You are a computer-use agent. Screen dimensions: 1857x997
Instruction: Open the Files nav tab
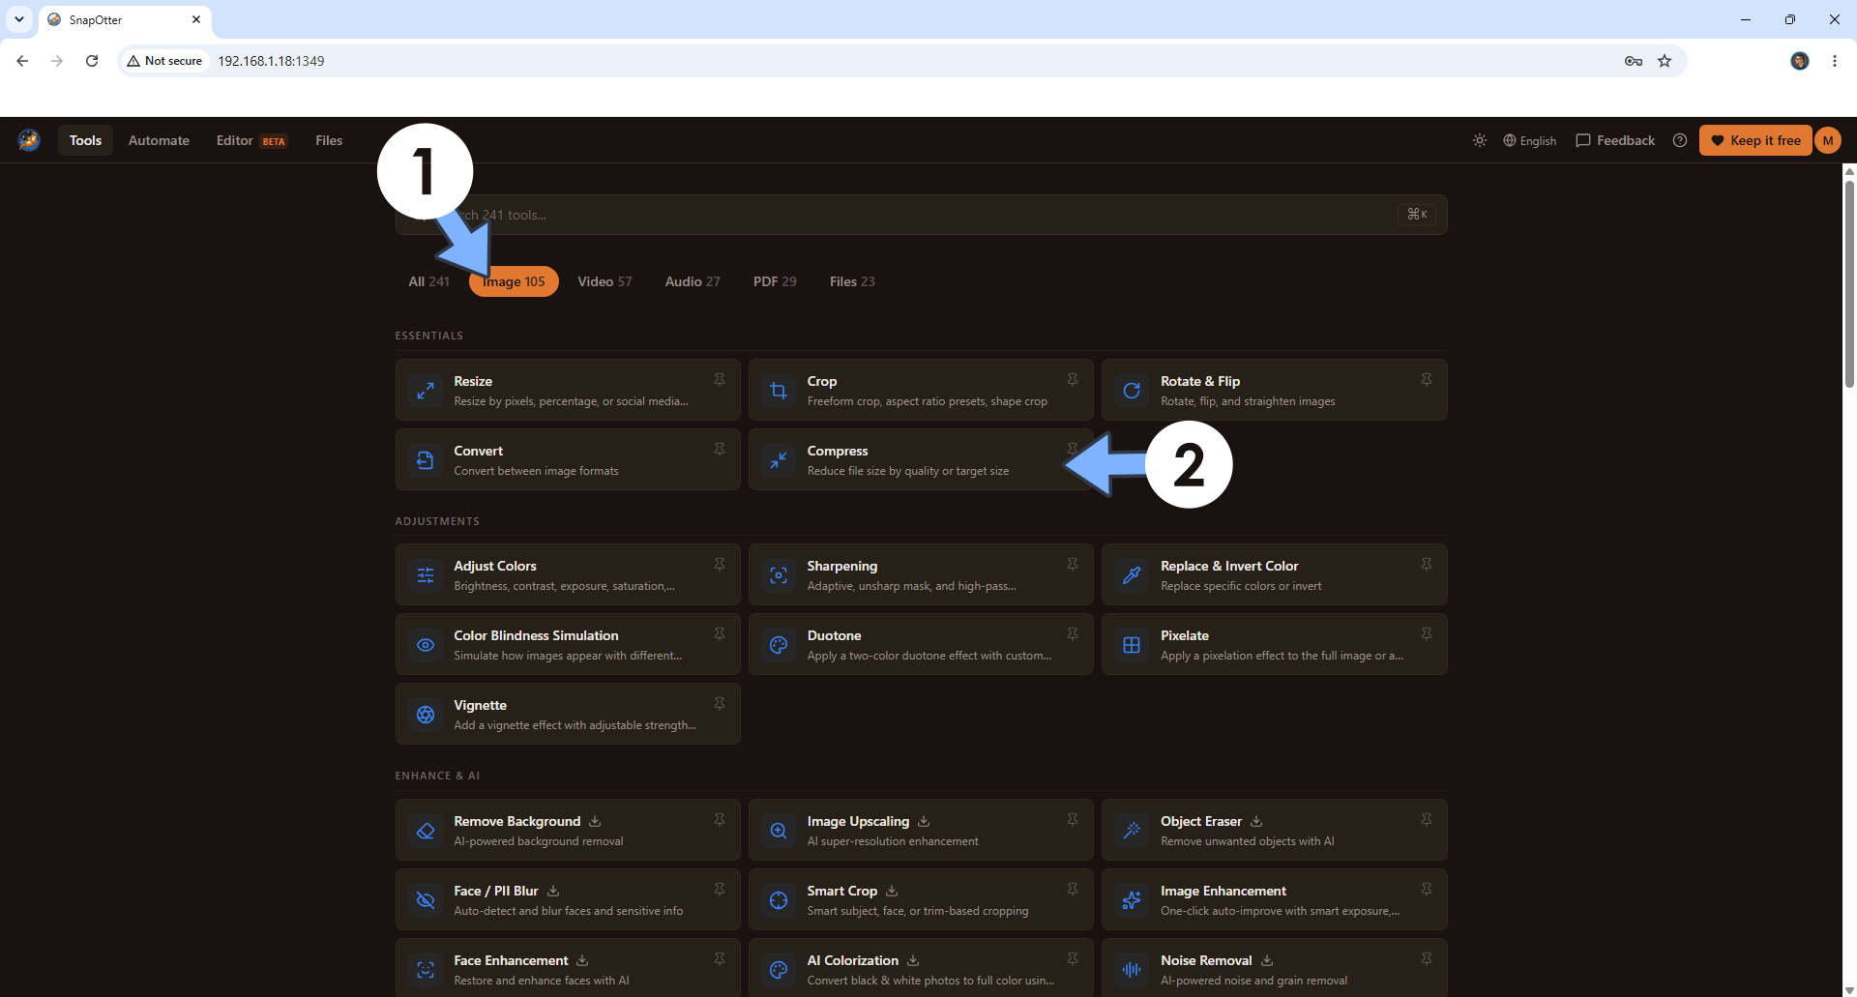[329, 140]
